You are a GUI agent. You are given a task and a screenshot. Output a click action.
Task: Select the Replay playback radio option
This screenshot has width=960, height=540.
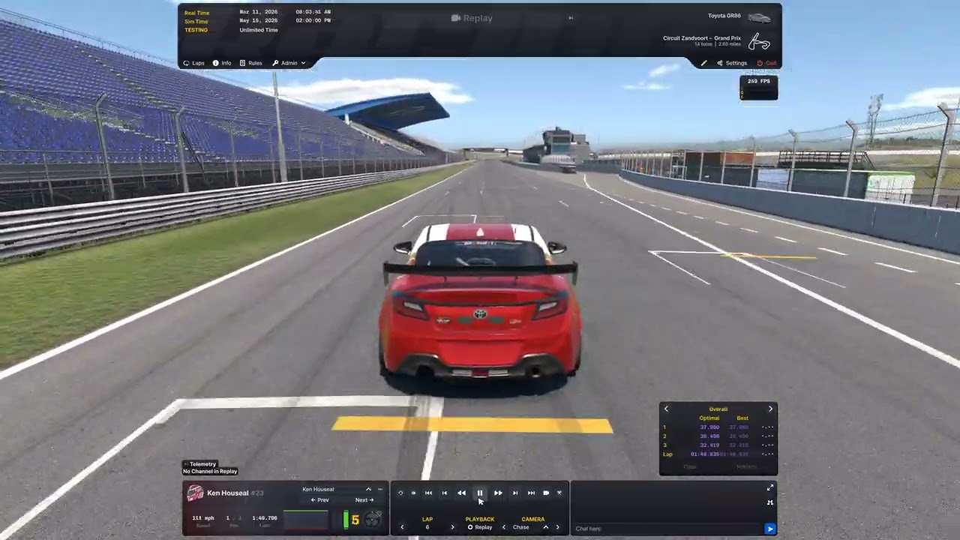[x=480, y=527]
